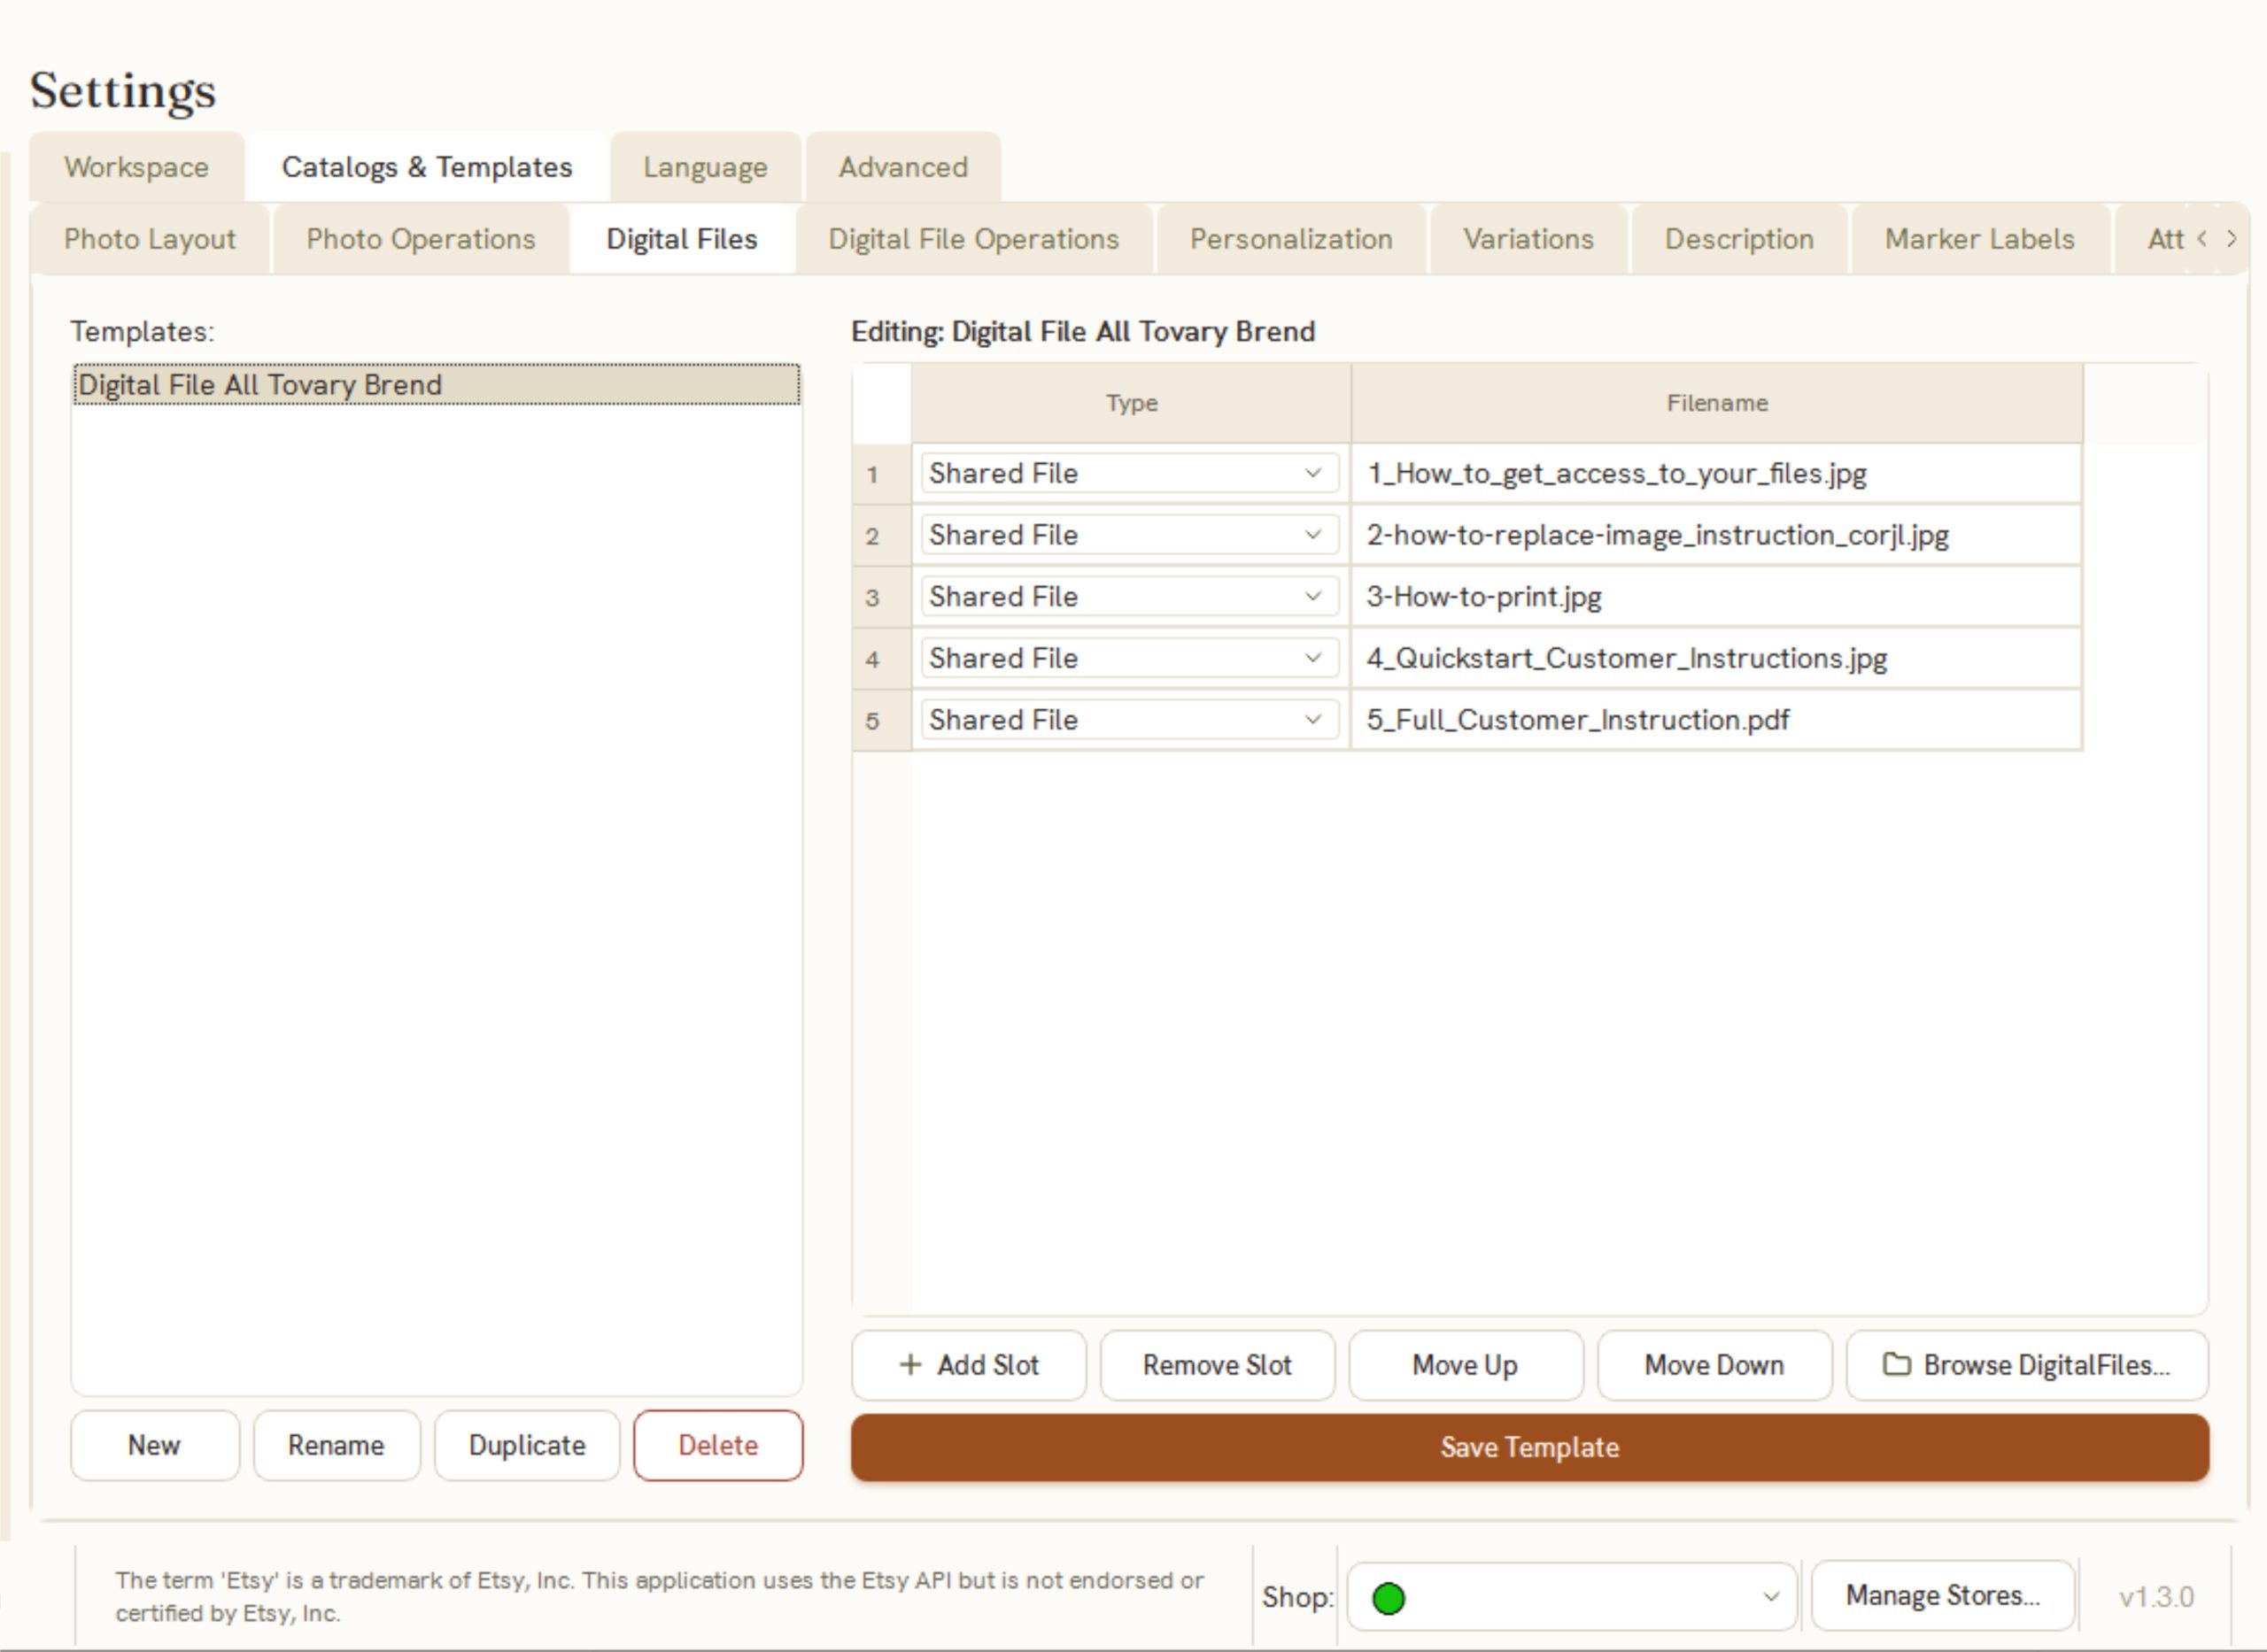Expand the Shop selector dropdown
The height and width of the screenshot is (1652, 2267).
[1571, 1597]
